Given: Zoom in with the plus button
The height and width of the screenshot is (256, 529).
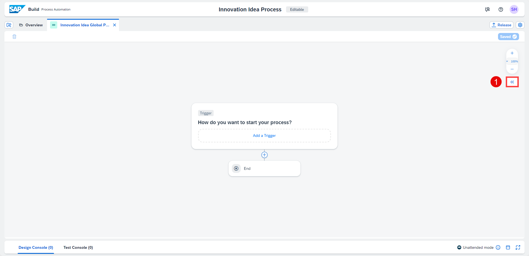Looking at the screenshot, I should point(512,53).
